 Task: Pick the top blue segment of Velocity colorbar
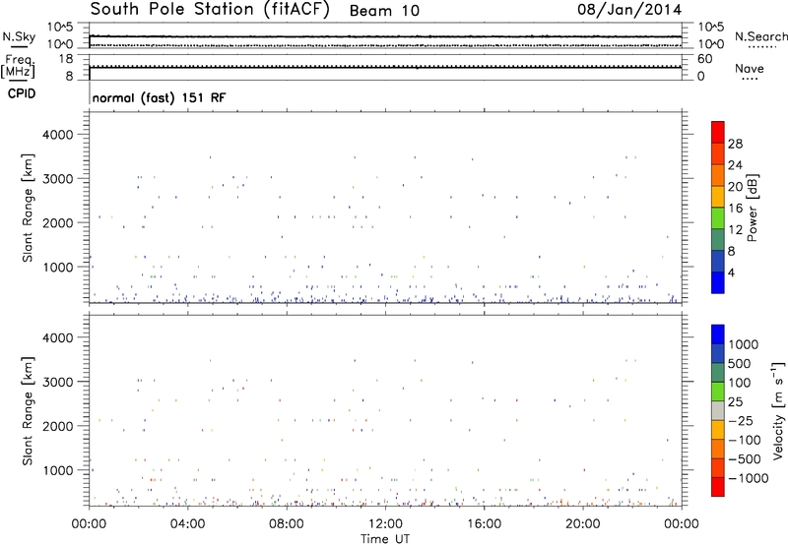pyautogui.click(x=718, y=334)
